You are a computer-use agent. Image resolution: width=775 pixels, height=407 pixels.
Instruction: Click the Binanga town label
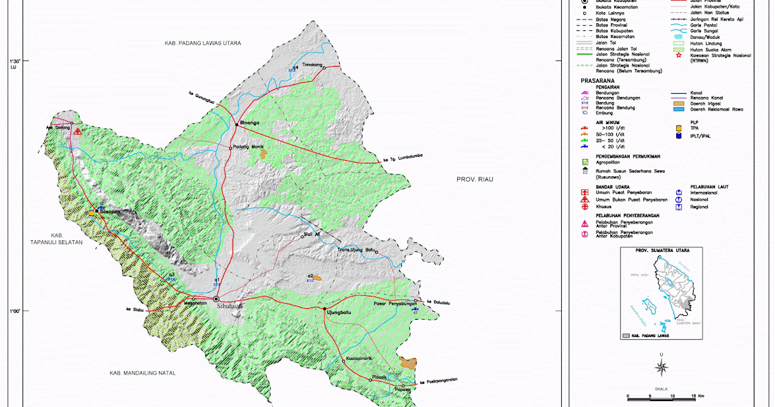coord(249,122)
